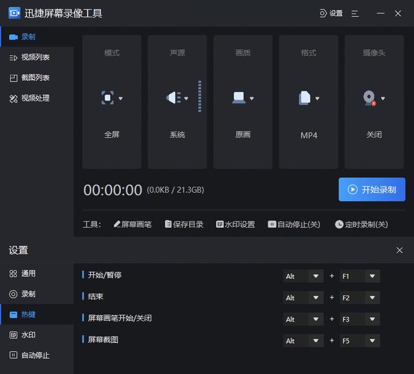Screen dimensions: 414x374
Task: Open the hamburger menu icon in title bar
Action: [355, 14]
